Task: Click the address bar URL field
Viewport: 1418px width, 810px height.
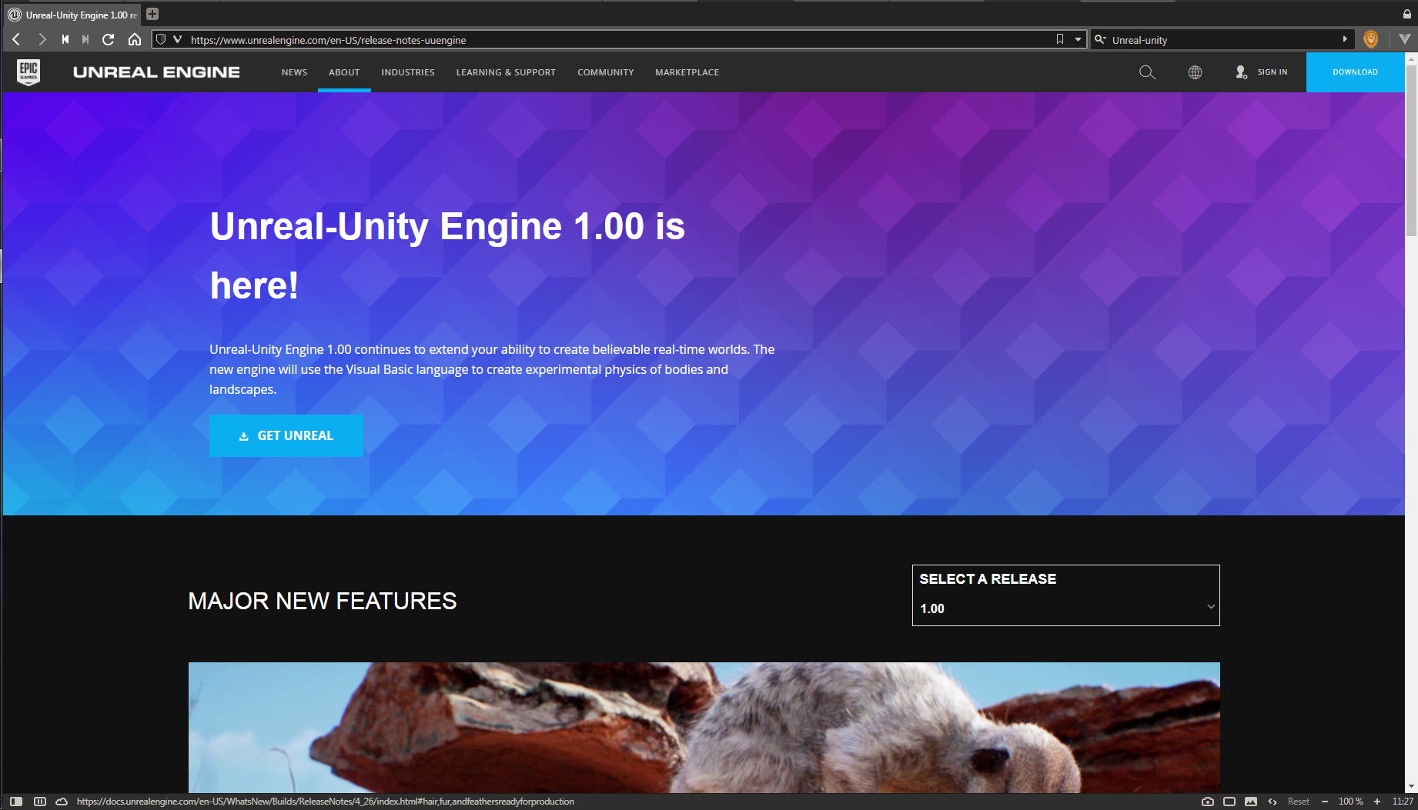Action: pos(620,40)
